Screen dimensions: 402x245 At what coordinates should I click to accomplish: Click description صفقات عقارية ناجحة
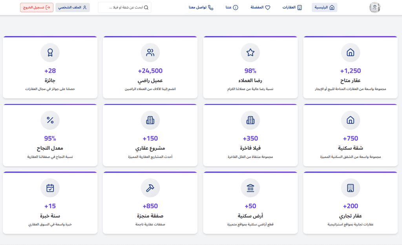[150, 225]
